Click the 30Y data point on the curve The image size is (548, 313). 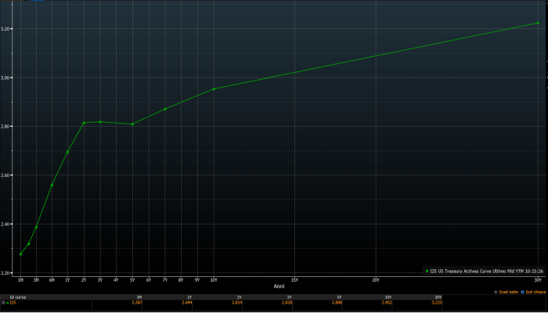click(x=538, y=23)
